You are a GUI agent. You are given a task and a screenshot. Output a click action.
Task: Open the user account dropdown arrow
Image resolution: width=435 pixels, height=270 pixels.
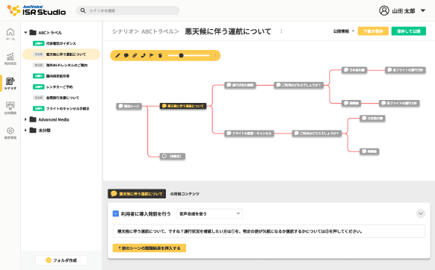423,10
